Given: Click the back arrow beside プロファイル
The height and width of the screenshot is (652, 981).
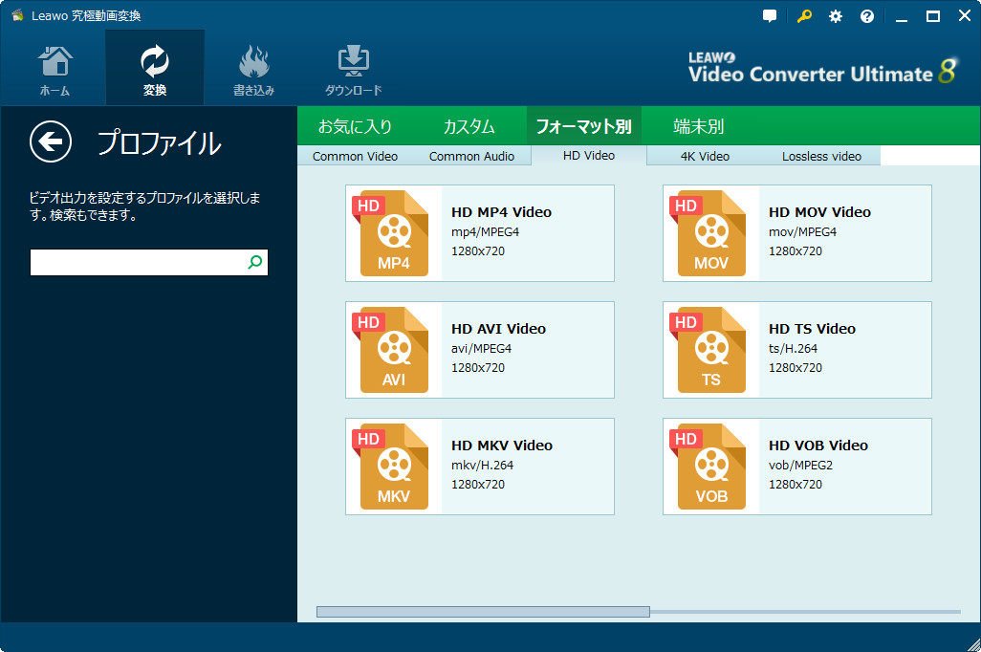Looking at the screenshot, I should click(51, 142).
